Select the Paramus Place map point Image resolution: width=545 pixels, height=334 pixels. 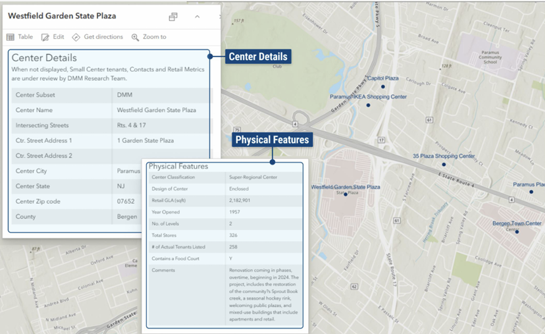pyautogui.click(x=531, y=192)
